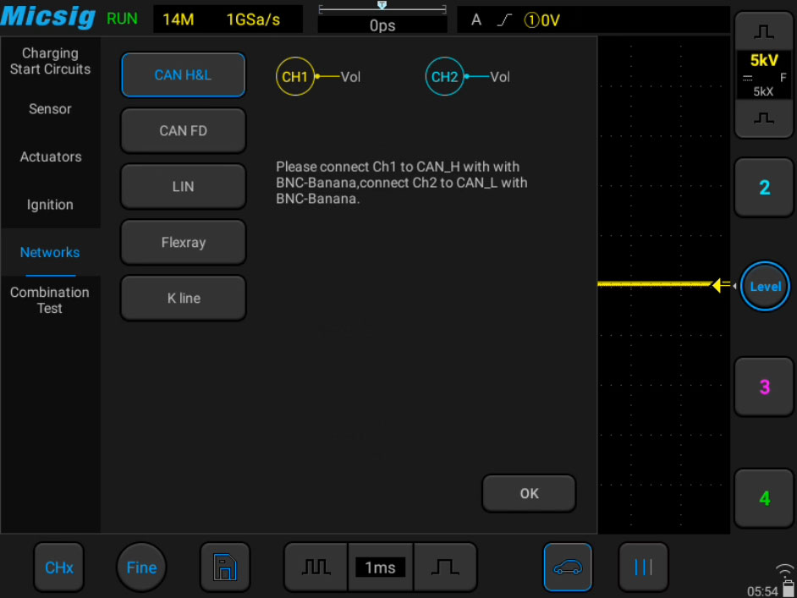The image size is (797, 598).
Task: Click the save floppy disk icon
Action: point(225,567)
